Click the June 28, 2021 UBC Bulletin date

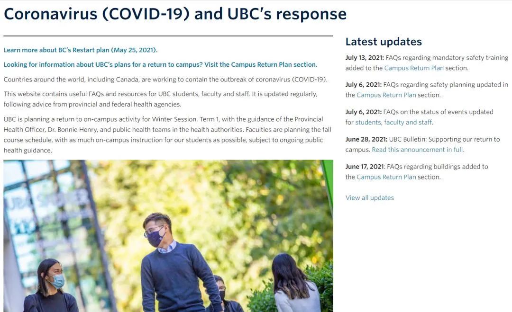366,139
